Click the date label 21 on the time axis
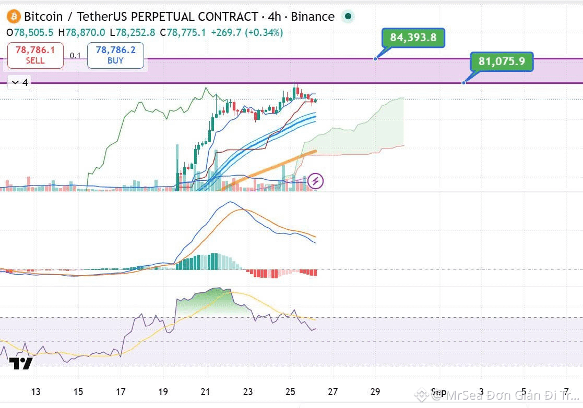This screenshot has width=583, height=408. (x=205, y=392)
